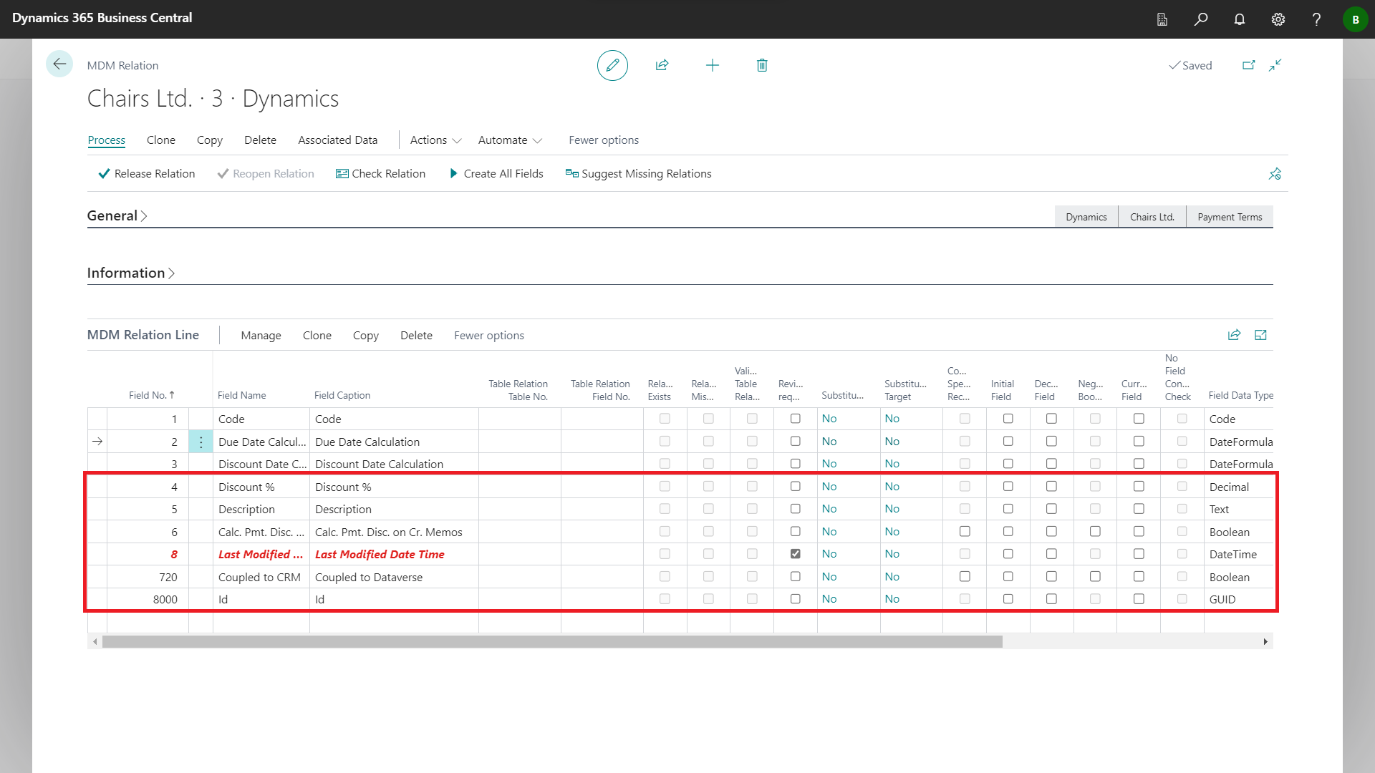Viewport: 1375px width, 773px height.
Task: Collapse the page with shrink icon
Action: pyautogui.click(x=1275, y=65)
